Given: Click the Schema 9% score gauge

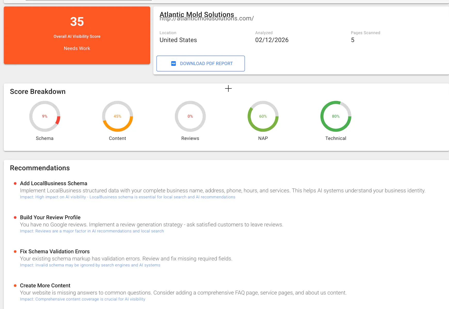Looking at the screenshot, I should (x=45, y=116).
